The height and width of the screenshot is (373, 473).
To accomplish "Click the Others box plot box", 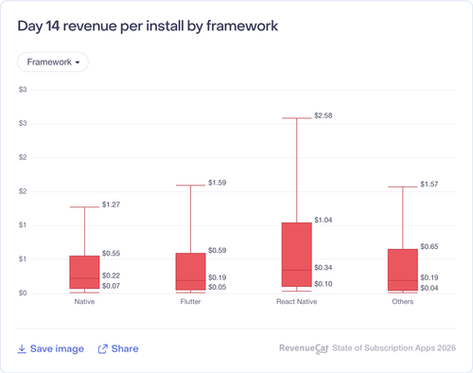I will 403,270.
